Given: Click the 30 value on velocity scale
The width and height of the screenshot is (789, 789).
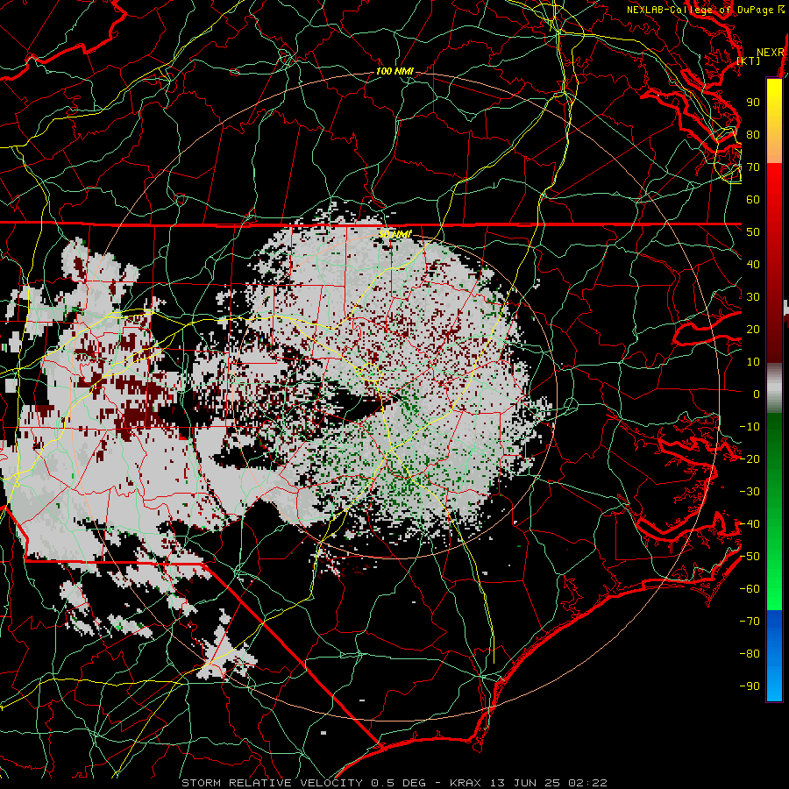Looking at the screenshot, I should coord(753,297).
